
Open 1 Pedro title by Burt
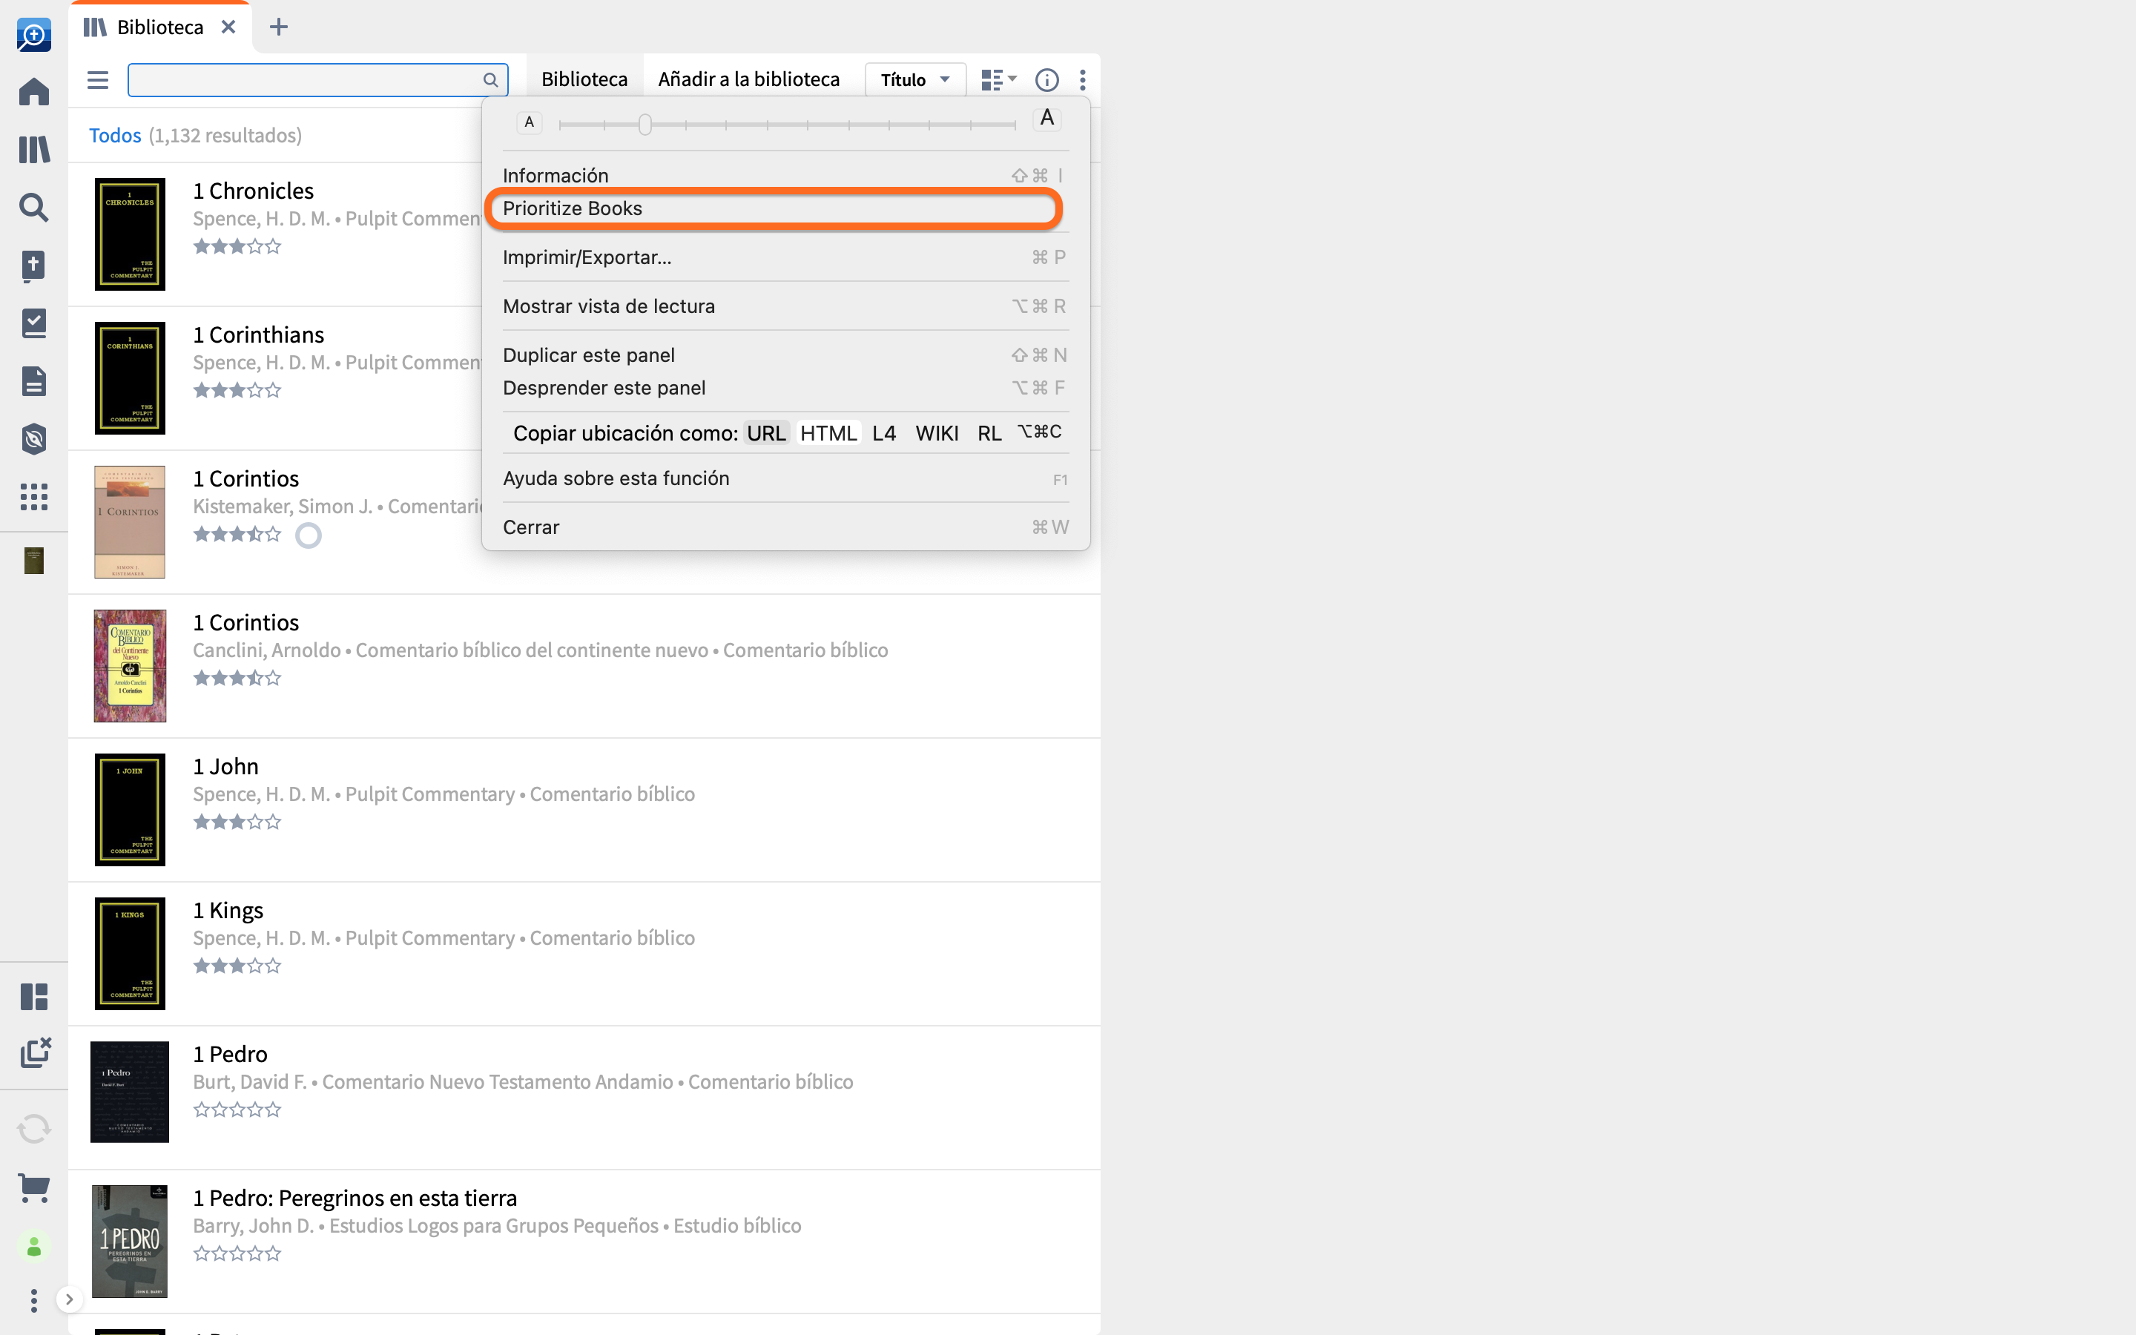click(x=231, y=1054)
